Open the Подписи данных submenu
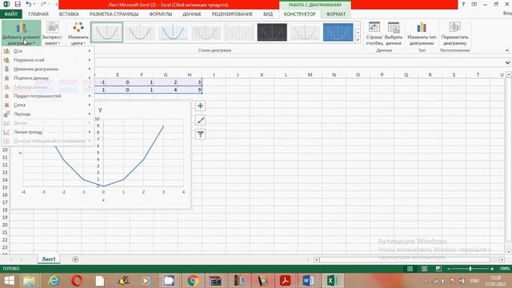 point(48,78)
